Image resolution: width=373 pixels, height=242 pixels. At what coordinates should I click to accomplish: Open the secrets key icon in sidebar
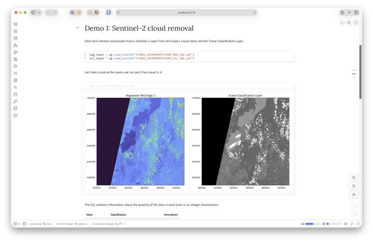pos(15,101)
